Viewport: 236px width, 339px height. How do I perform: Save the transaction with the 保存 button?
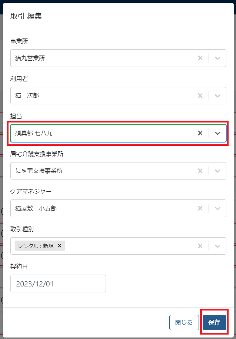[214, 322]
